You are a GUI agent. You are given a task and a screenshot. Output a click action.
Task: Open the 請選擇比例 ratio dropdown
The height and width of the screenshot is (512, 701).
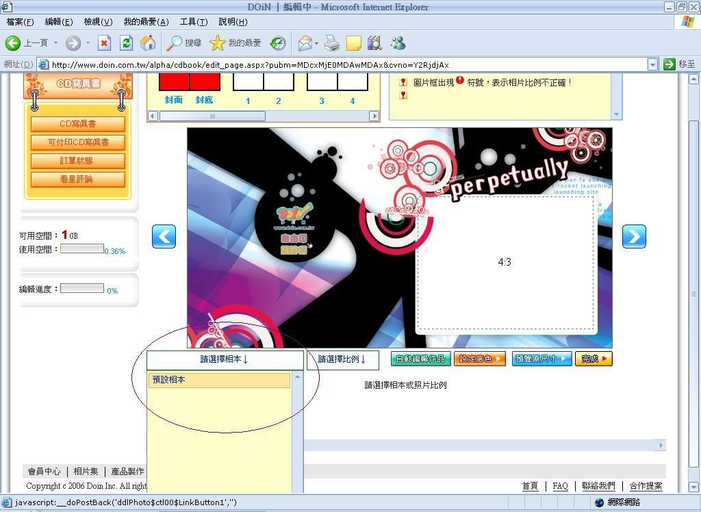[x=342, y=359]
